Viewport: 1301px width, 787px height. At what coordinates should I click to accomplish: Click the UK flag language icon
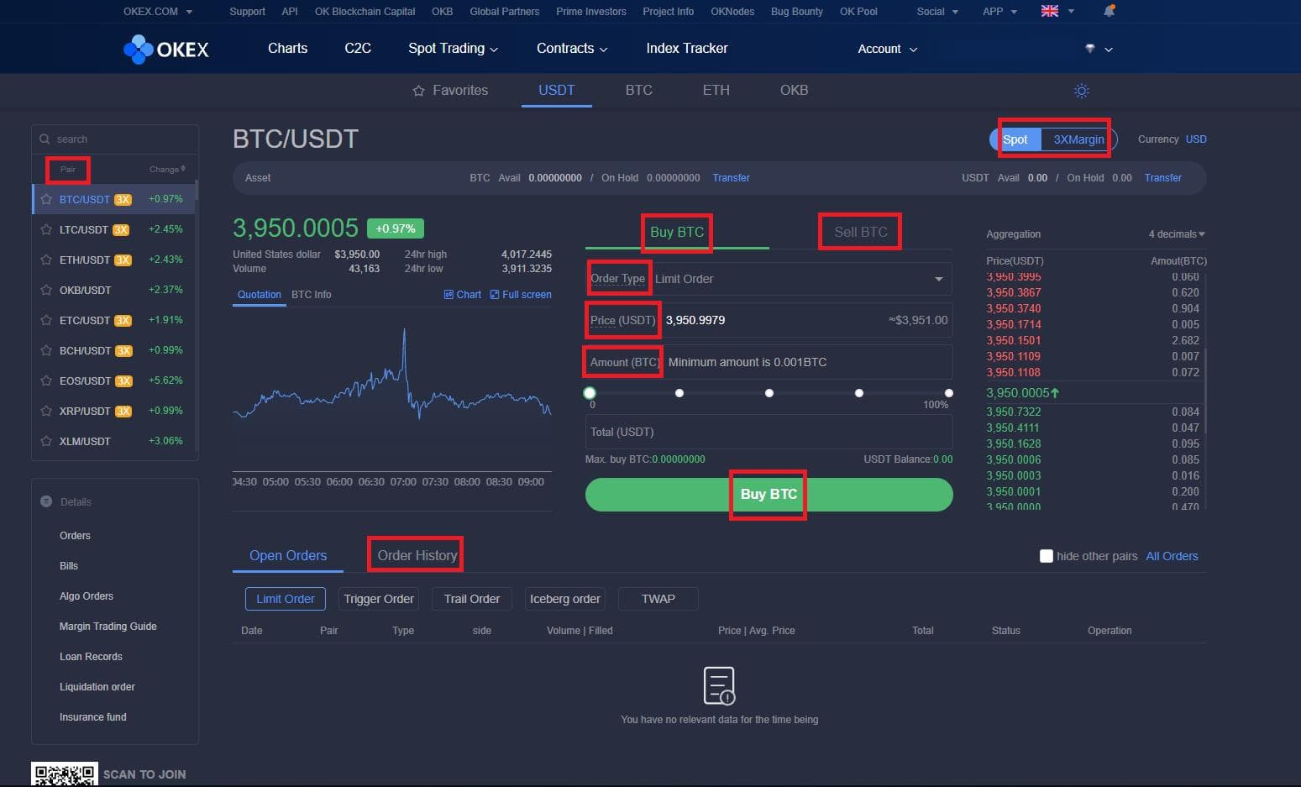[x=1050, y=12]
